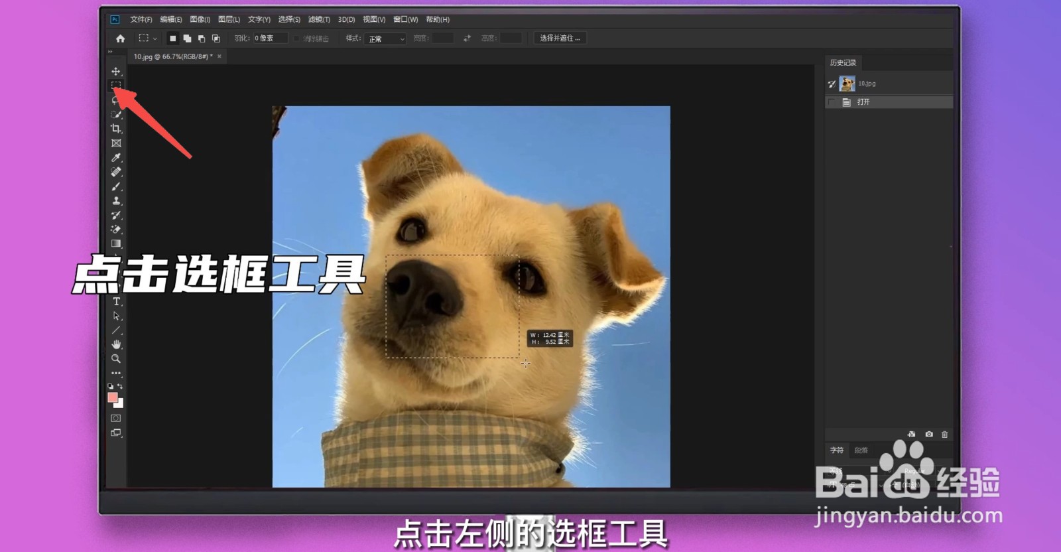Choose Subtract from Selection mode
Viewport: 1061px width, 552px height.
coord(202,38)
